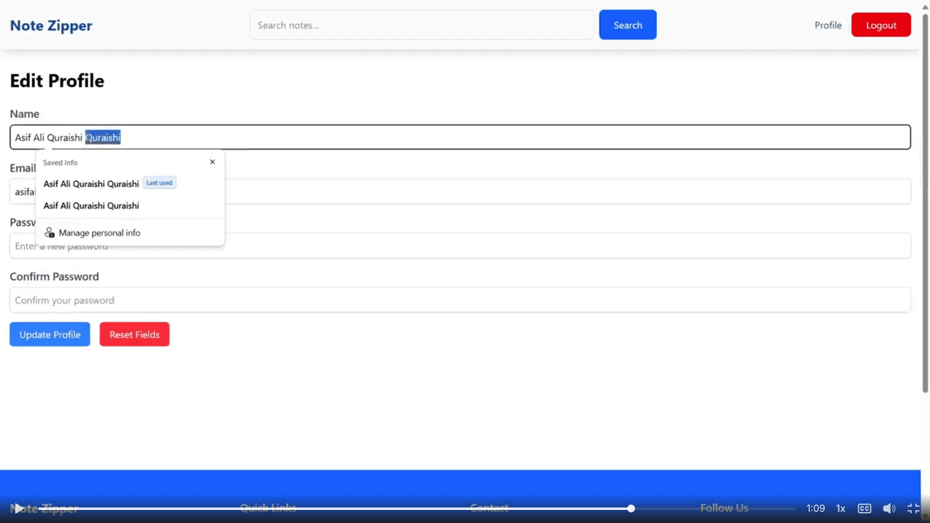Image resolution: width=930 pixels, height=523 pixels.
Task: Select second Asif Ali Quraishi Quraishi suggestion
Action: [130, 205]
